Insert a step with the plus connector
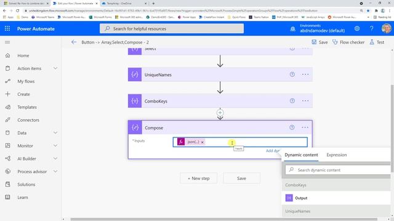 (220, 113)
